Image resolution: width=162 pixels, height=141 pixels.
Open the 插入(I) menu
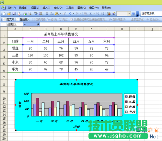pyautogui.click(x=46, y=8)
